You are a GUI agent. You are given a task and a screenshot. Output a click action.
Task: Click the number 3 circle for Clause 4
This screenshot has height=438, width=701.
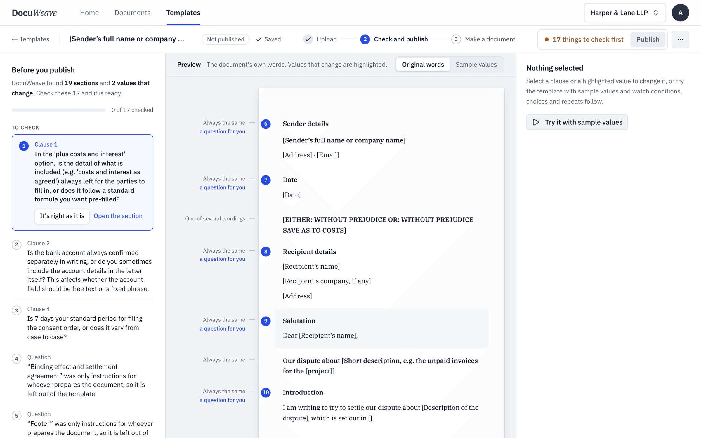(16, 310)
